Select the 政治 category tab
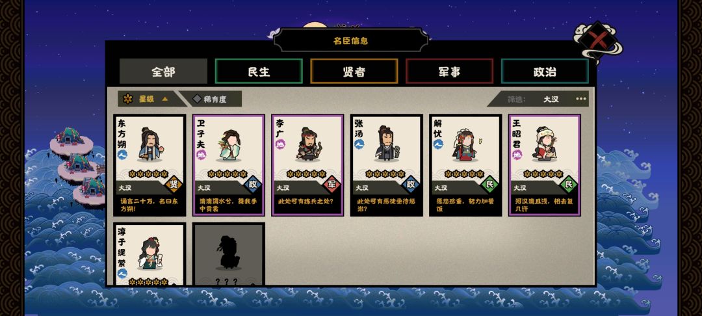 (545, 71)
